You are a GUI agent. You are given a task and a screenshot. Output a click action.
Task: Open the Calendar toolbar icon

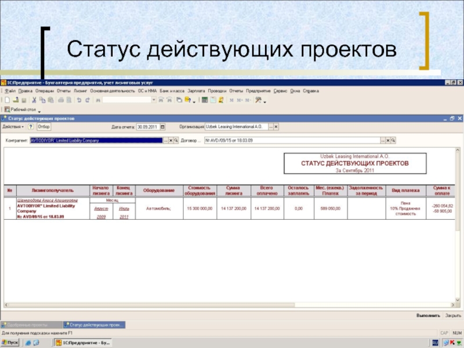pos(213,100)
